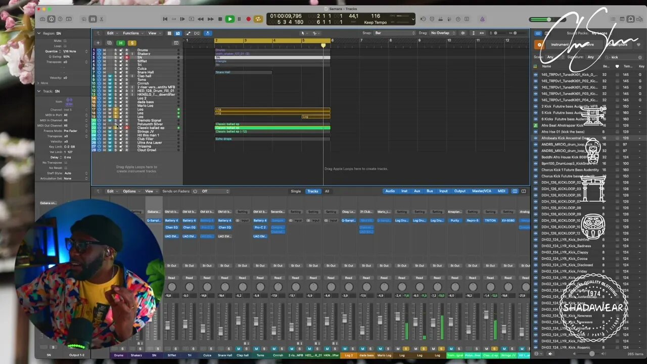
Task: Open the Editors scissors icon
Action: pos(102,19)
